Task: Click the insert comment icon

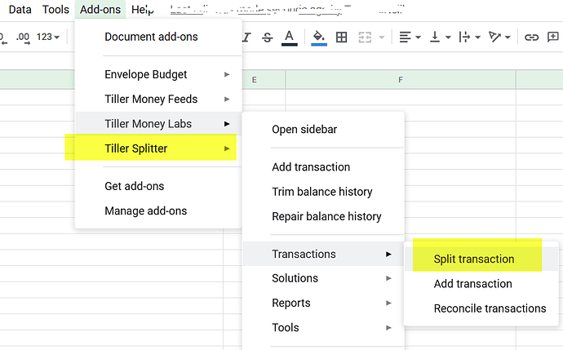Action: 553,37
